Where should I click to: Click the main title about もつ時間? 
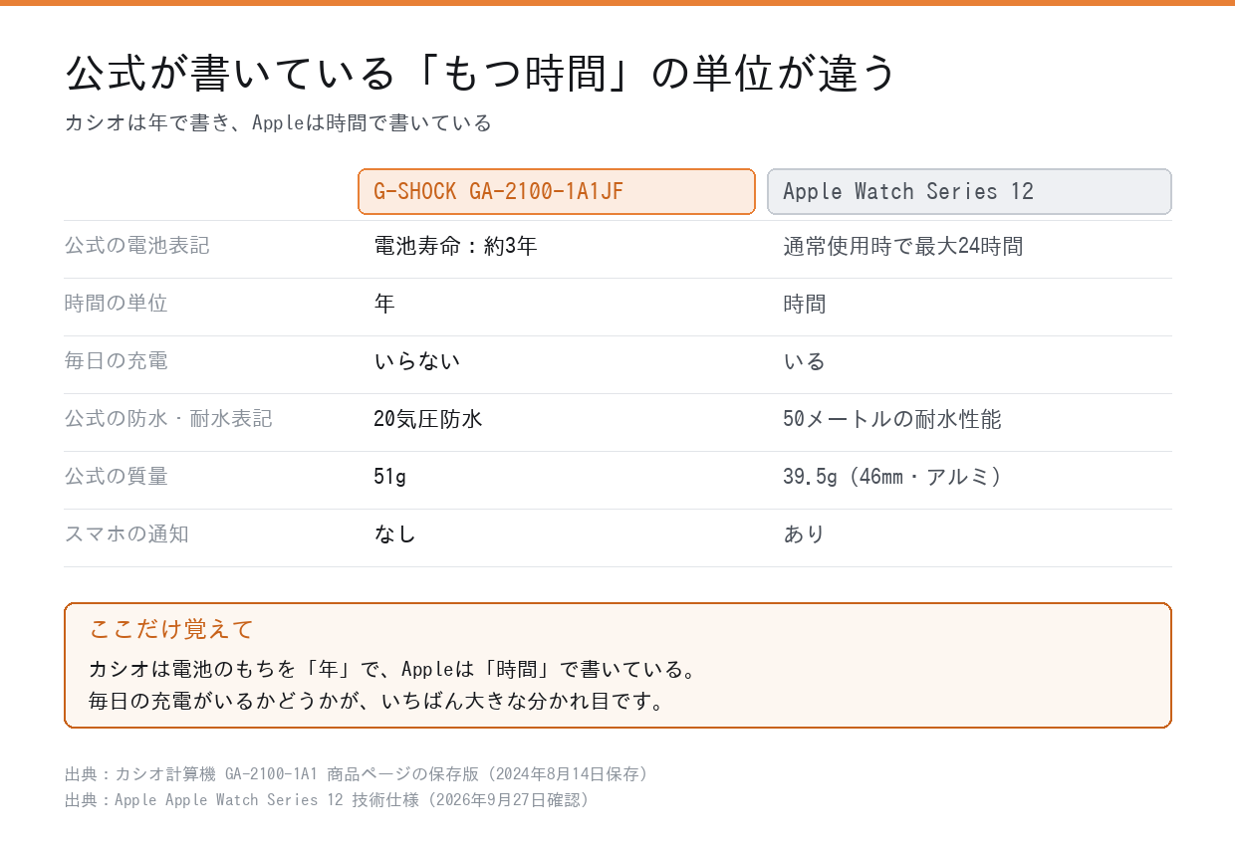click(481, 73)
